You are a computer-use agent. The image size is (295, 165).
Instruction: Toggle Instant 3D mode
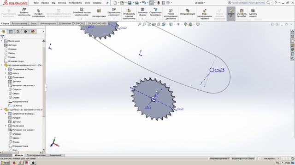coord(231,13)
